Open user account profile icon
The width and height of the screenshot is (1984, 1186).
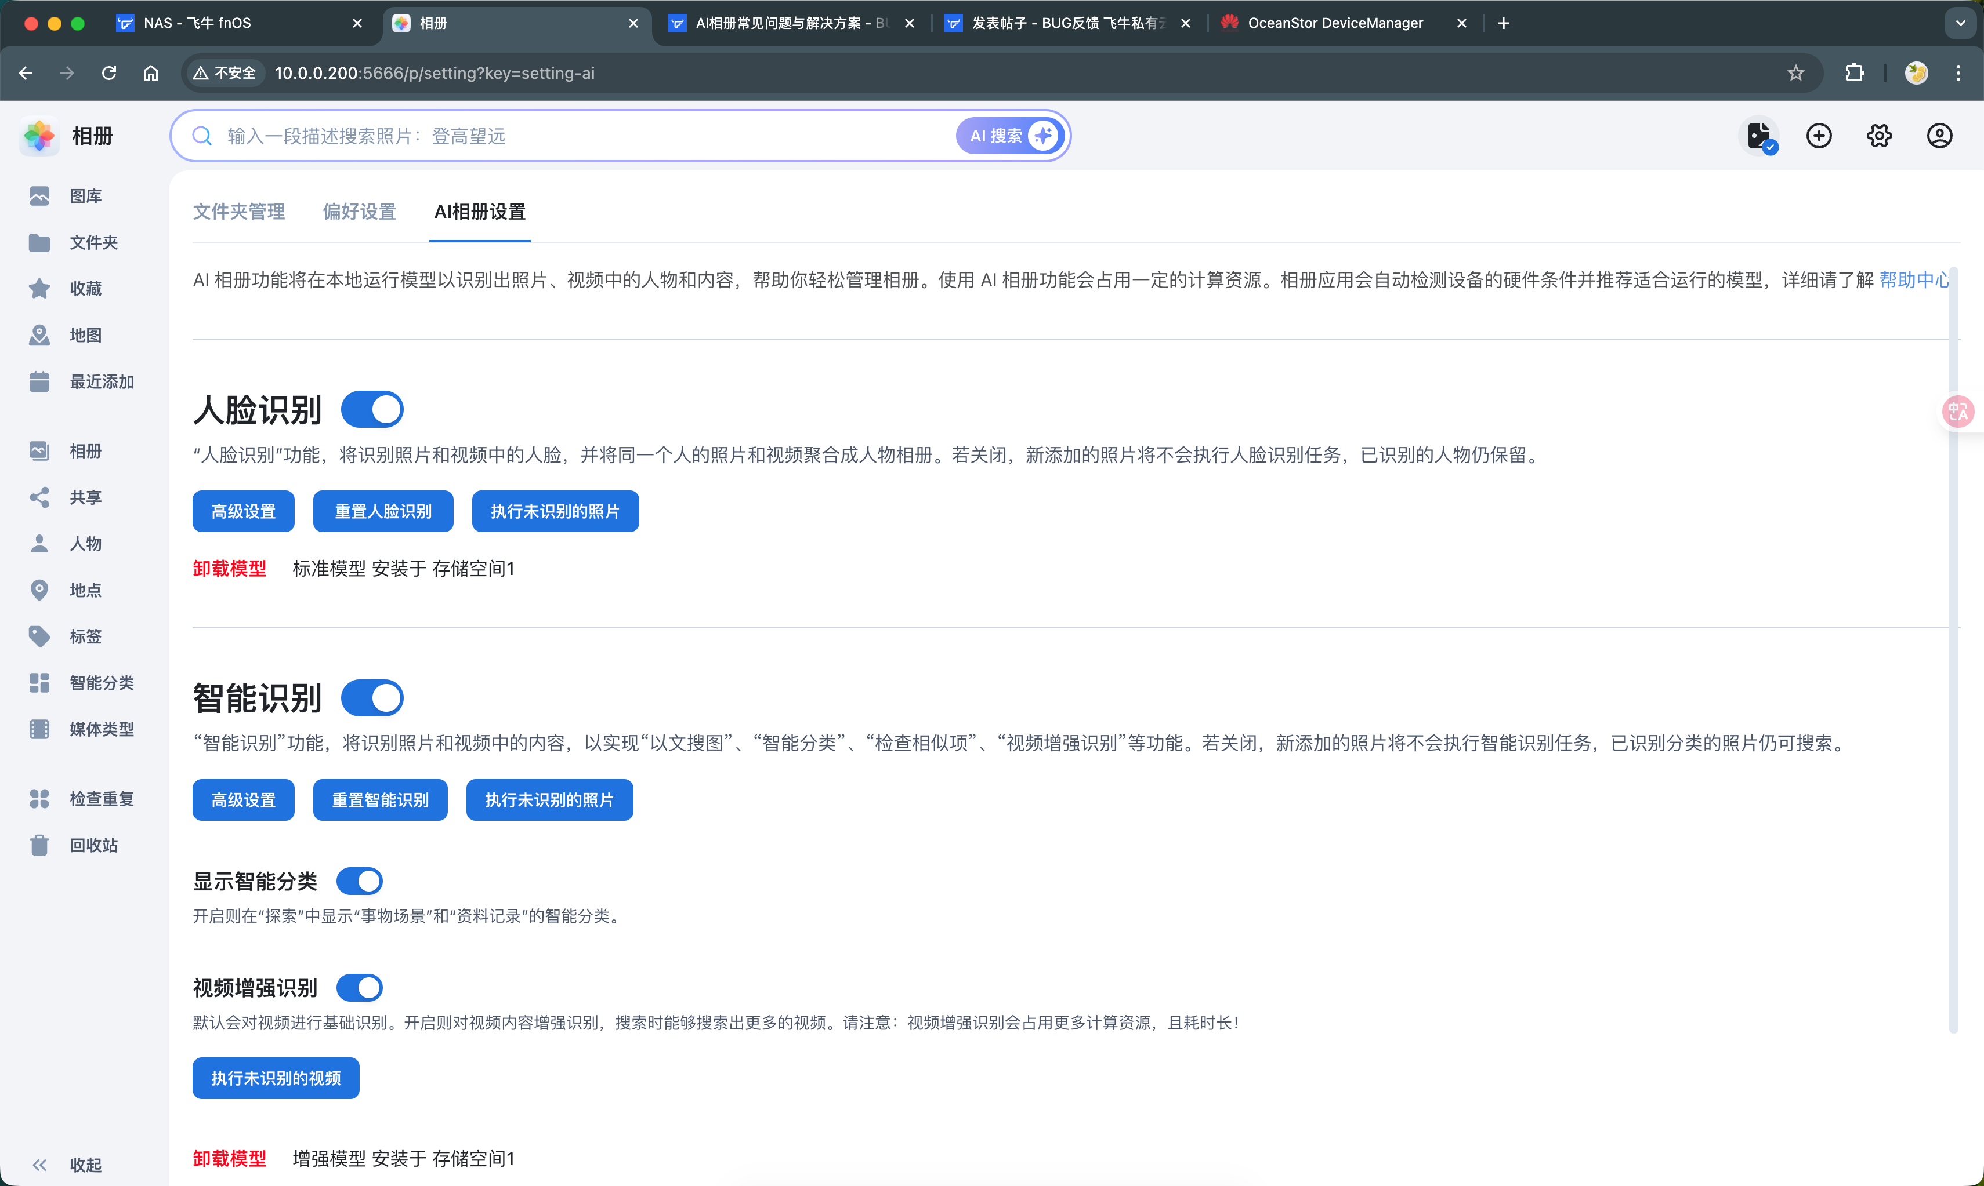click(1939, 136)
